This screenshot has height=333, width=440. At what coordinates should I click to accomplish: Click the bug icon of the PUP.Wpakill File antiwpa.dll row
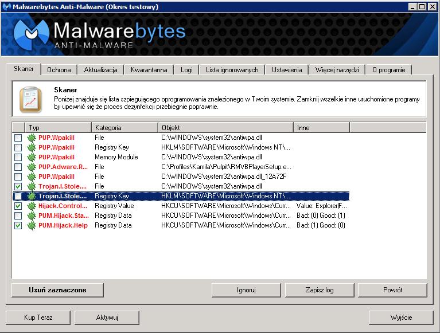32,138
